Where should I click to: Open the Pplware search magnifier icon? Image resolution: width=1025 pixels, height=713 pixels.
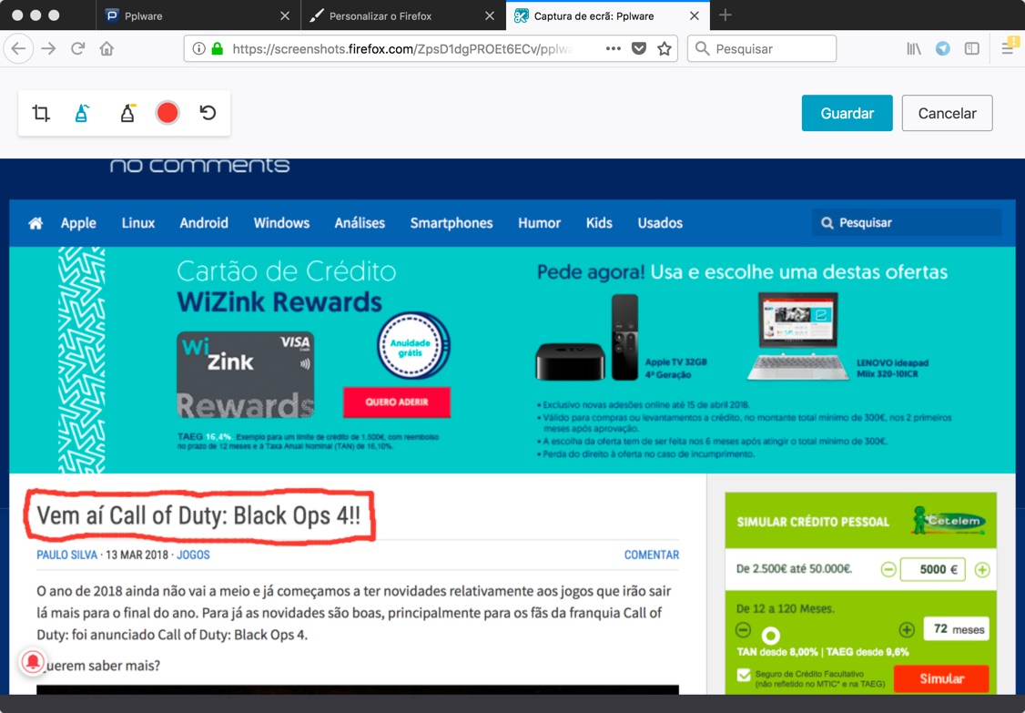(x=827, y=221)
